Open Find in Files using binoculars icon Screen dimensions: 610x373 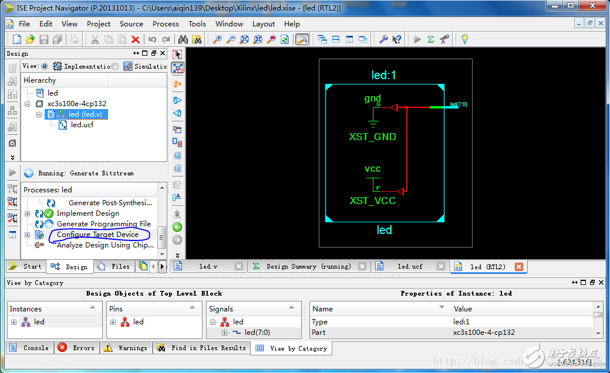click(x=197, y=39)
